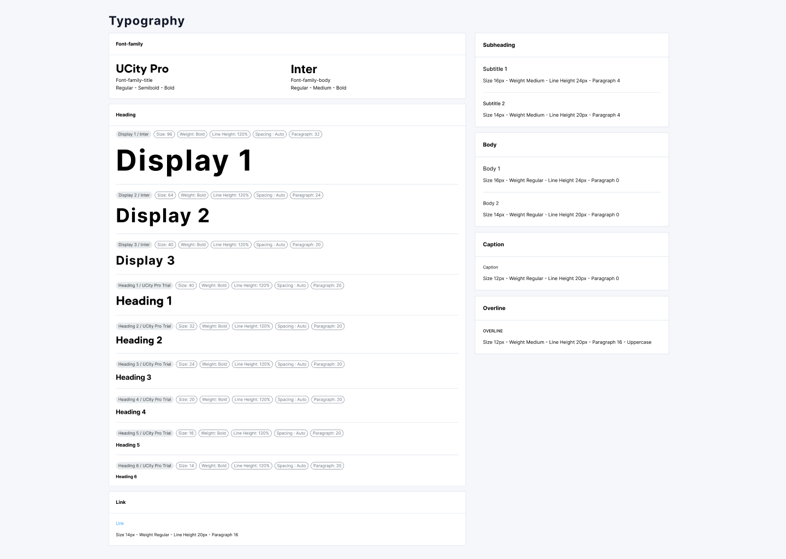Select the Size: 64 pill on Display 2 row
Viewport: 786px width, 559px height.
tap(165, 195)
